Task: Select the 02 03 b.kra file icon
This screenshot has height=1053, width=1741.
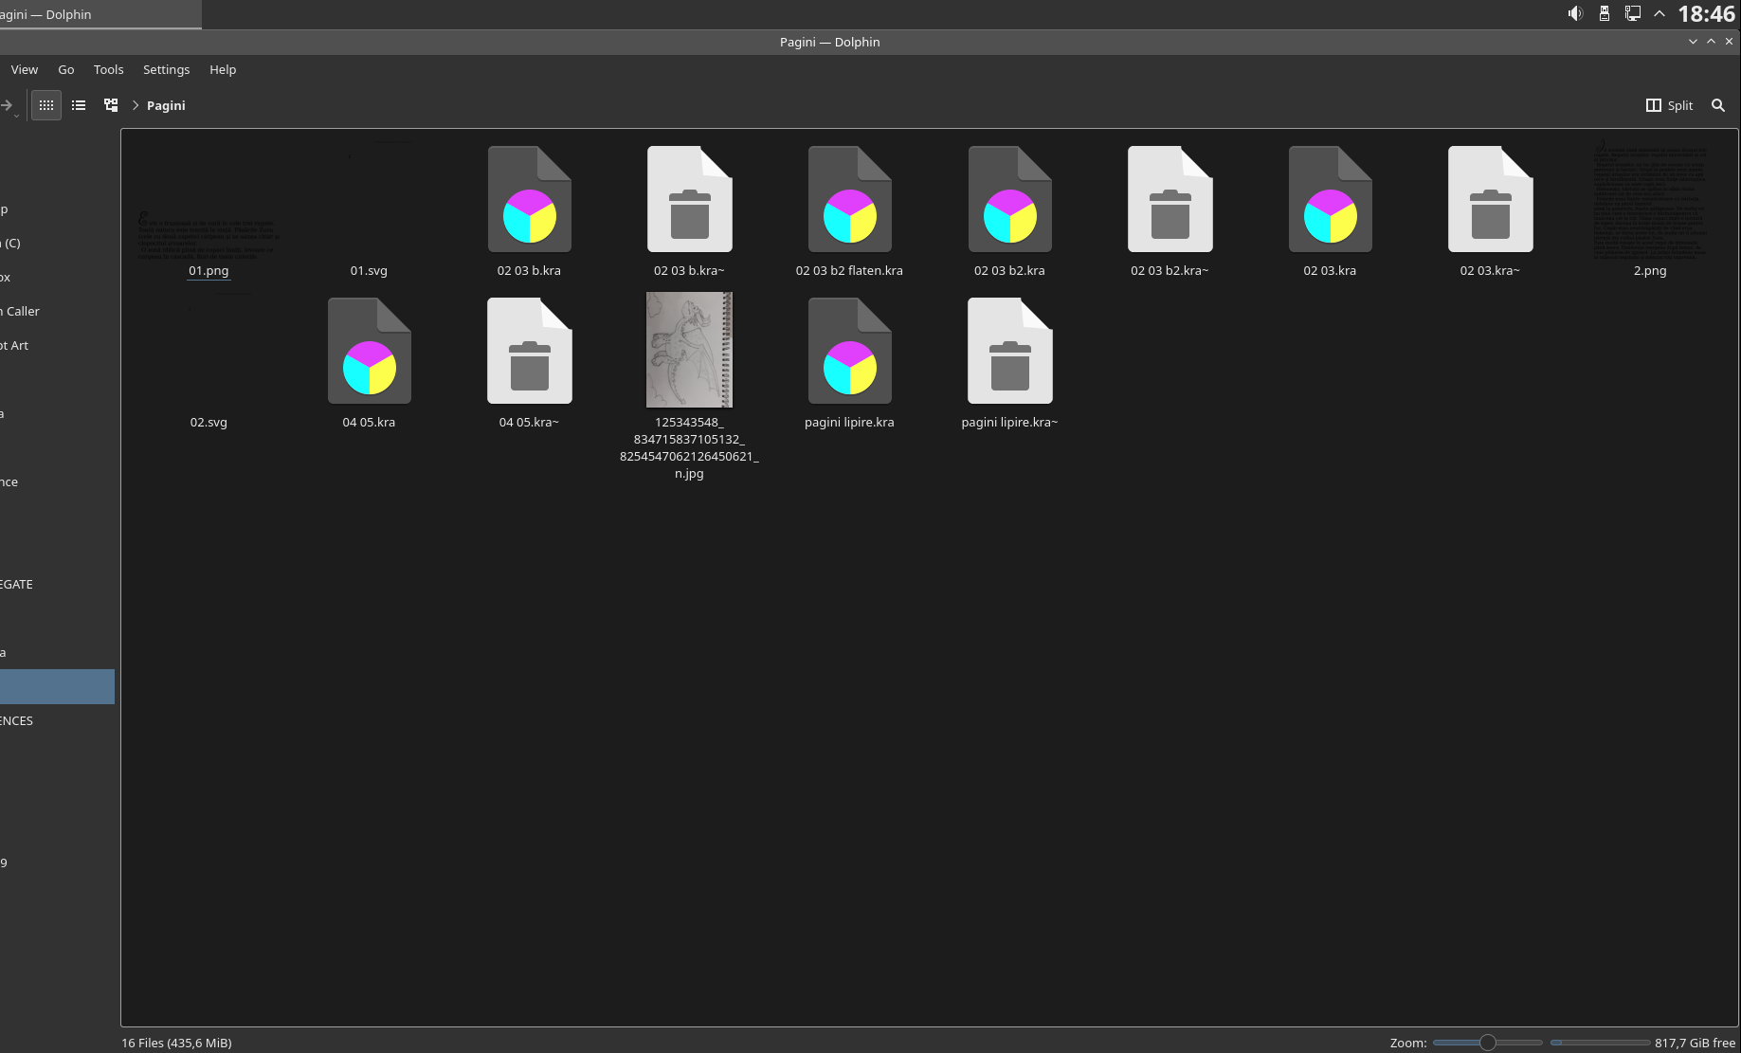Action: (529, 199)
